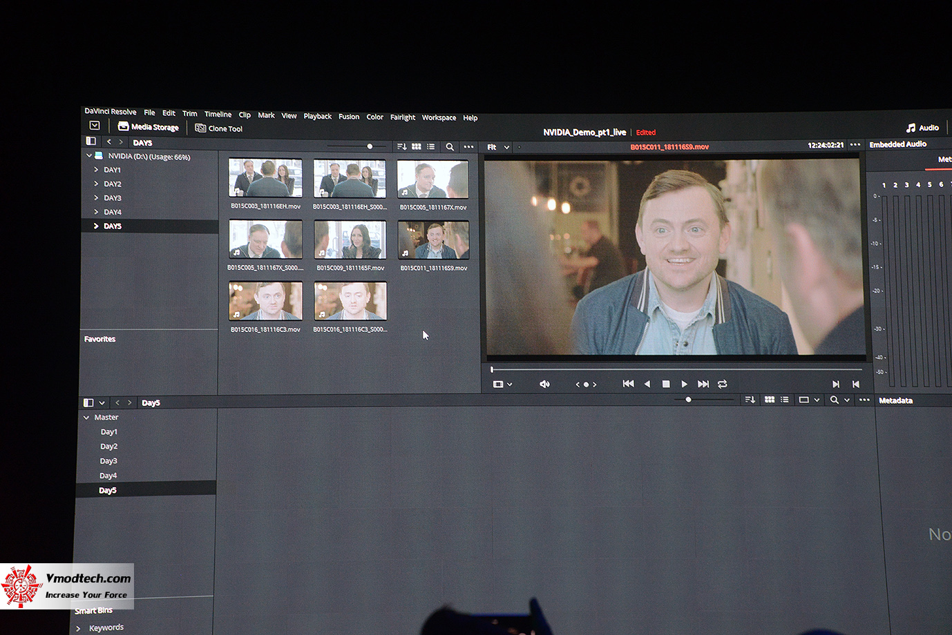Expand the DAY4 folder

(96, 212)
